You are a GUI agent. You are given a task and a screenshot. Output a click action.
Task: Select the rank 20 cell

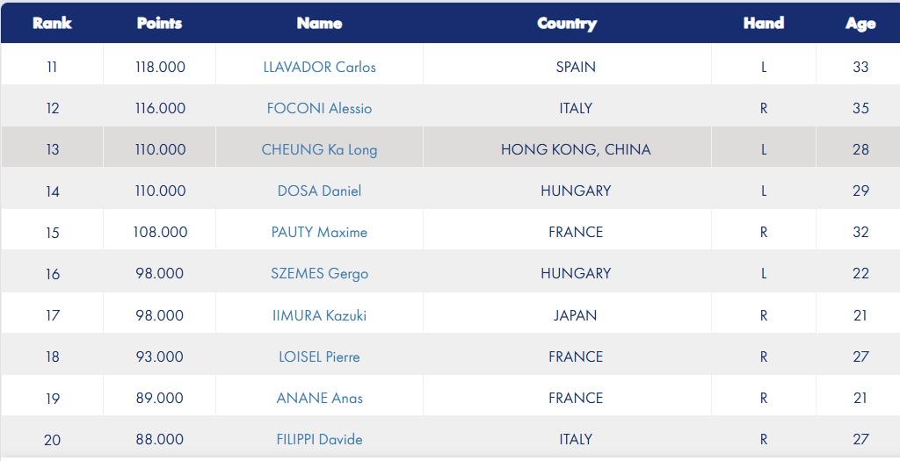pos(52,439)
